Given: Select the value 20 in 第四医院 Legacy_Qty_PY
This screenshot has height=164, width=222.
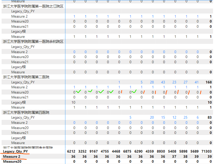Looking at the screenshot, I should [x=152, y=118].
